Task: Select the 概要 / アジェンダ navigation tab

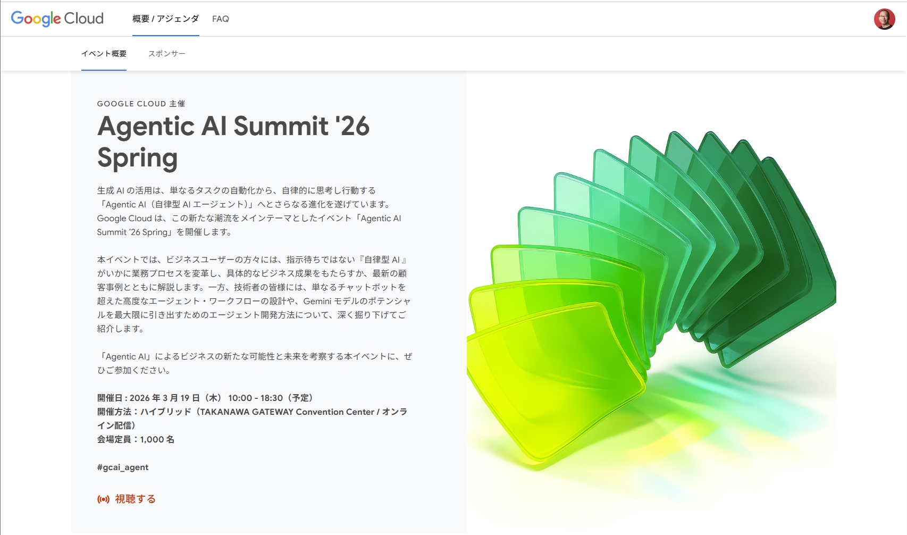Action: (166, 19)
